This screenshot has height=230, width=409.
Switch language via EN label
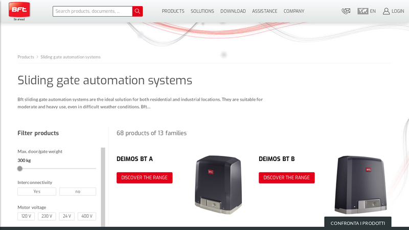pos(373,11)
